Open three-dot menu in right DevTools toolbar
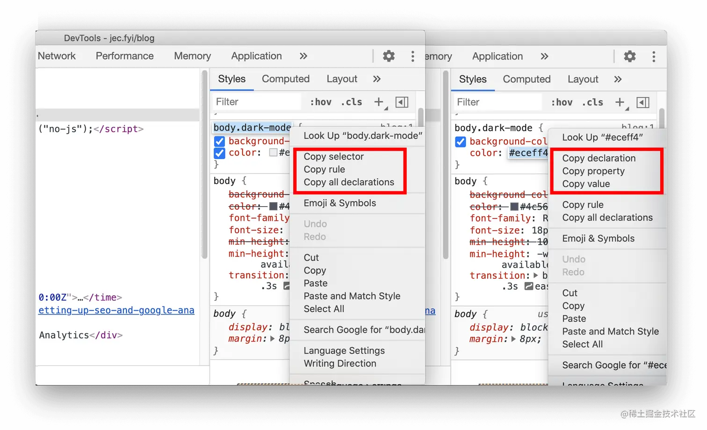 click(654, 57)
